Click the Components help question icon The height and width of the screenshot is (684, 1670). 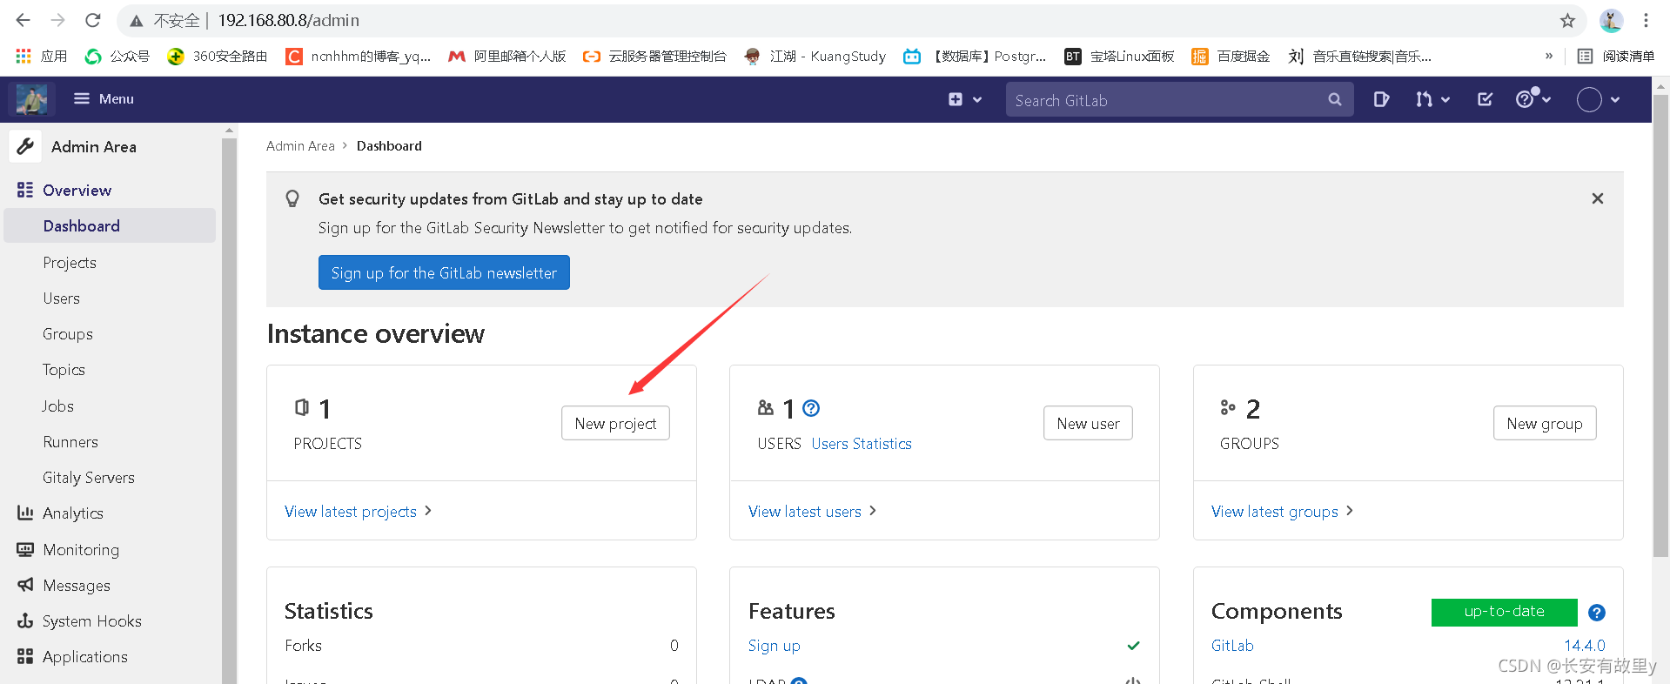pos(1597,612)
